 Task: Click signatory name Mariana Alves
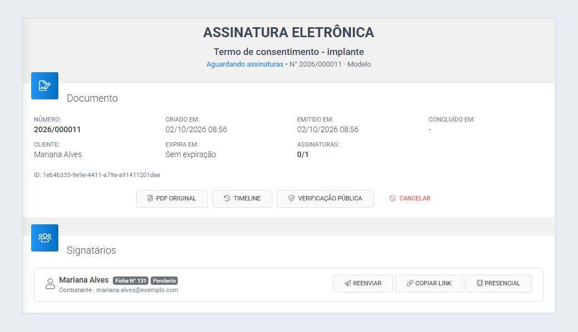pyautogui.click(x=84, y=280)
